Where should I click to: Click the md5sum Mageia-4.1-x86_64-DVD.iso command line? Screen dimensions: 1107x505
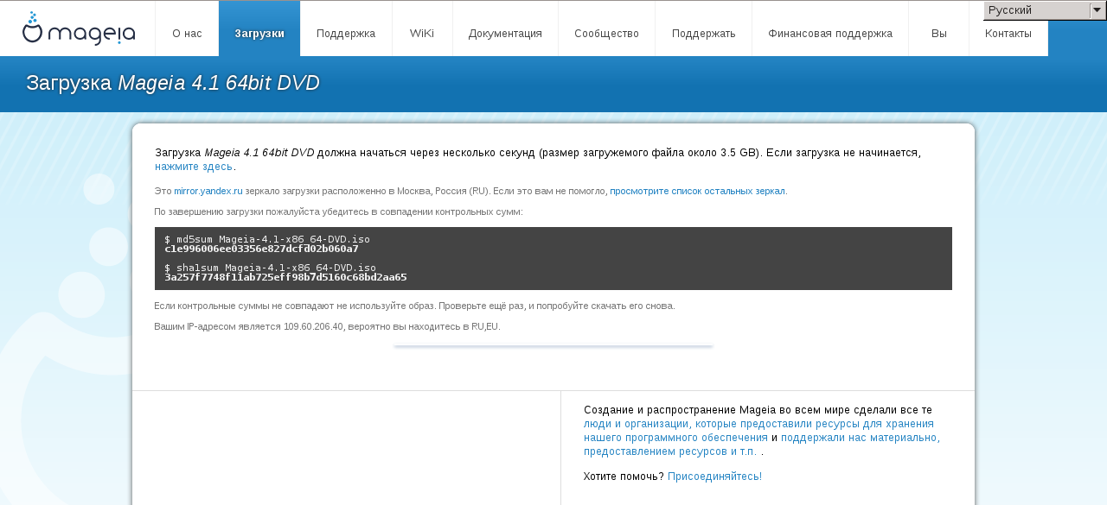click(x=267, y=238)
